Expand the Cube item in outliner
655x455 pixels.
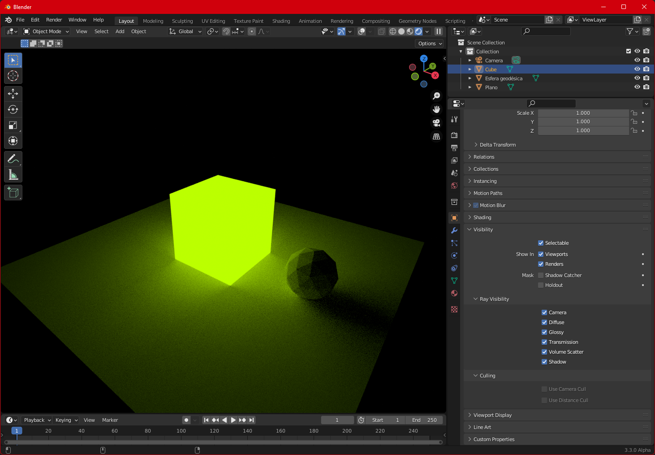tap(470, 69)
